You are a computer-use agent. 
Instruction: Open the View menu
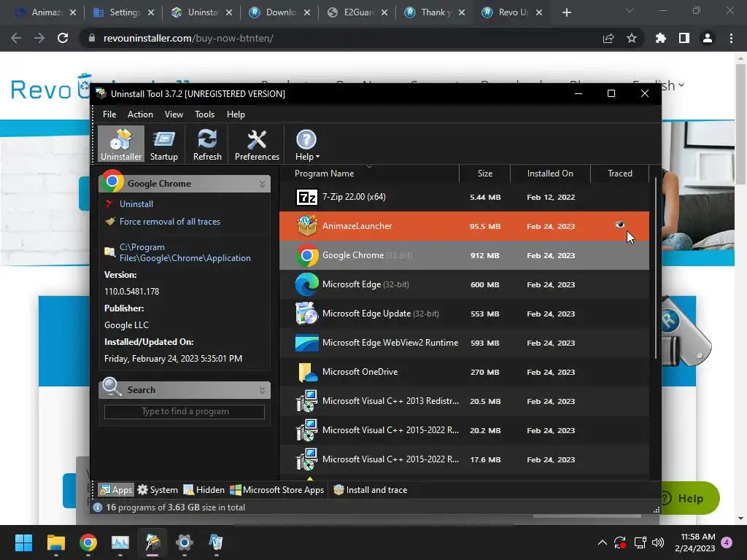(174, 114)
